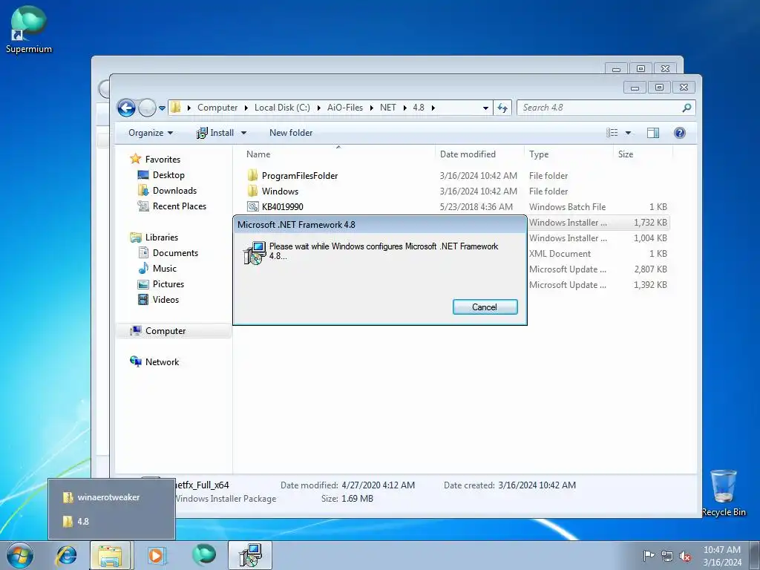The height and width of the screenshot is (570, 760).
Task: Open Desktop in Favorites
Action: coord(168,175)
